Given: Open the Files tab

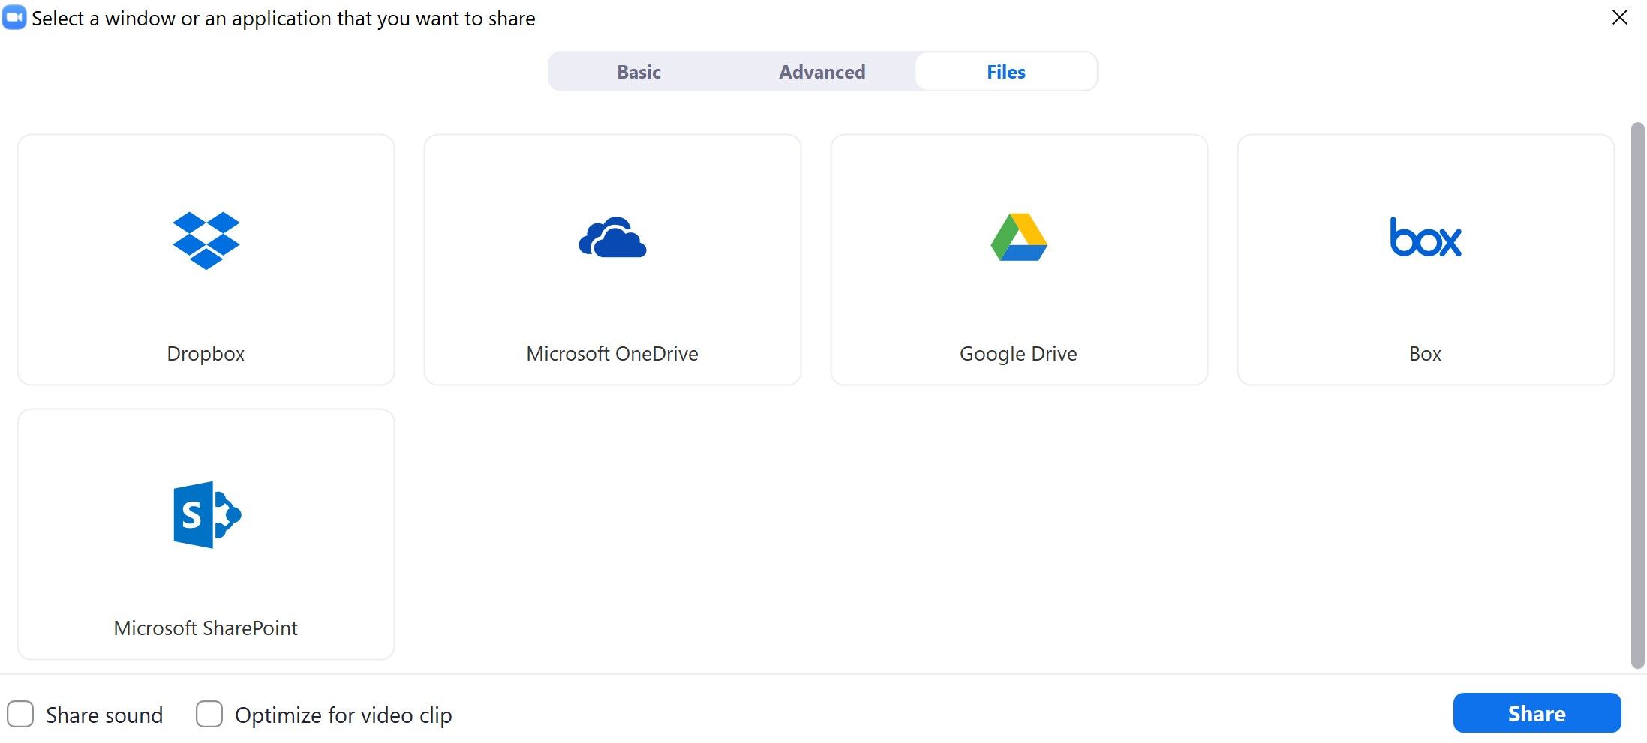Looking at the screenshot, I should [x=1006, y=71].
